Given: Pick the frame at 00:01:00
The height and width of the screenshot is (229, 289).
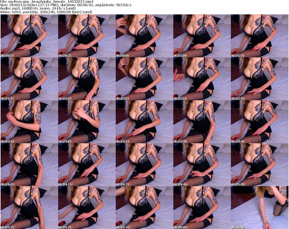Looking at the screenshot, I should point(202,36).
